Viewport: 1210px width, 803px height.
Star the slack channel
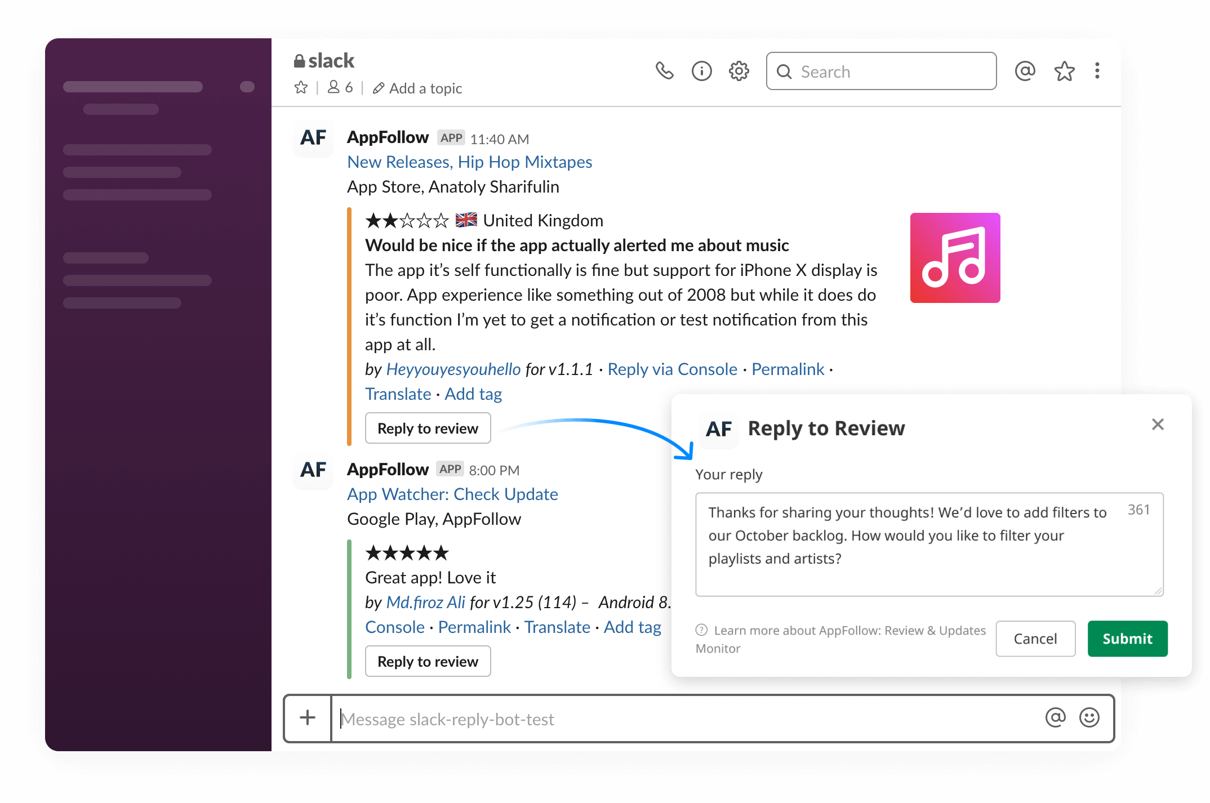point(301,88)
